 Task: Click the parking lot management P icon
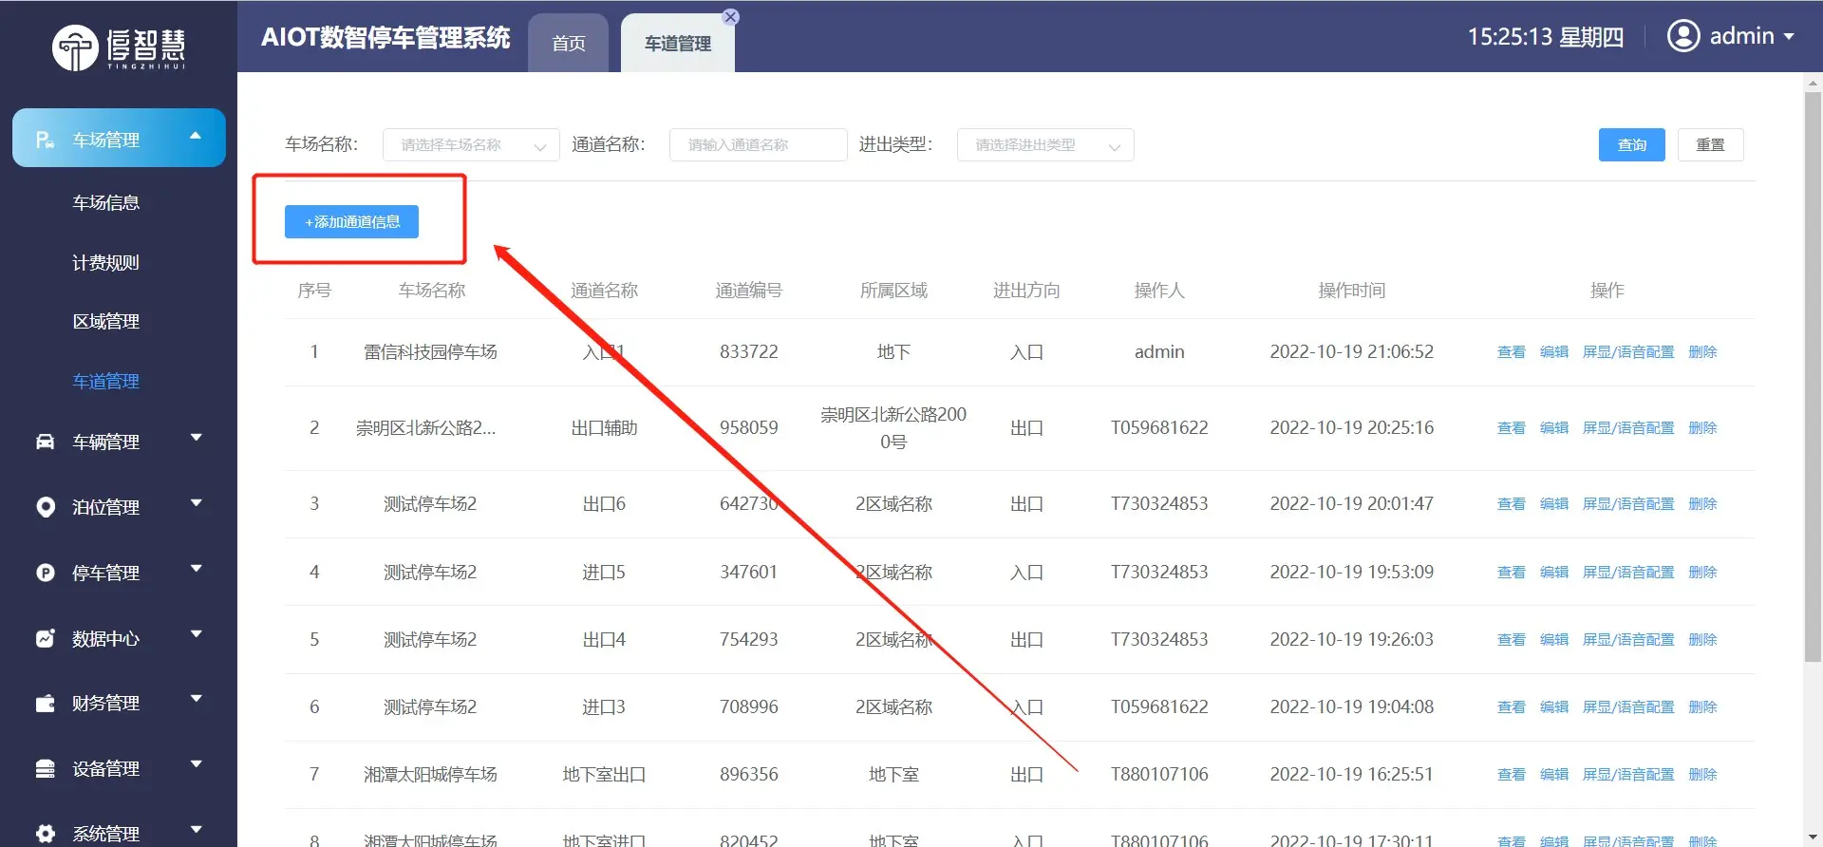(45, 140)
